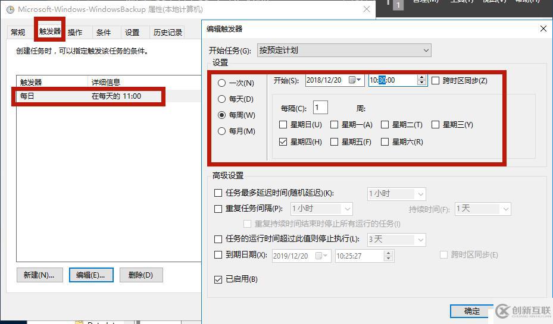Screen dimensions: 553x324
Task: Enable 重复任务间隔(P) checkbox
Action: [x=218, y=209]
